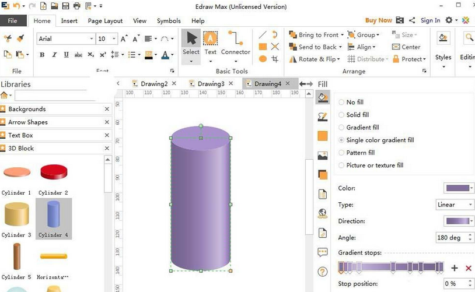Click the Sign In link
Viewport: 475px width, 292px height.
(430, 20)
